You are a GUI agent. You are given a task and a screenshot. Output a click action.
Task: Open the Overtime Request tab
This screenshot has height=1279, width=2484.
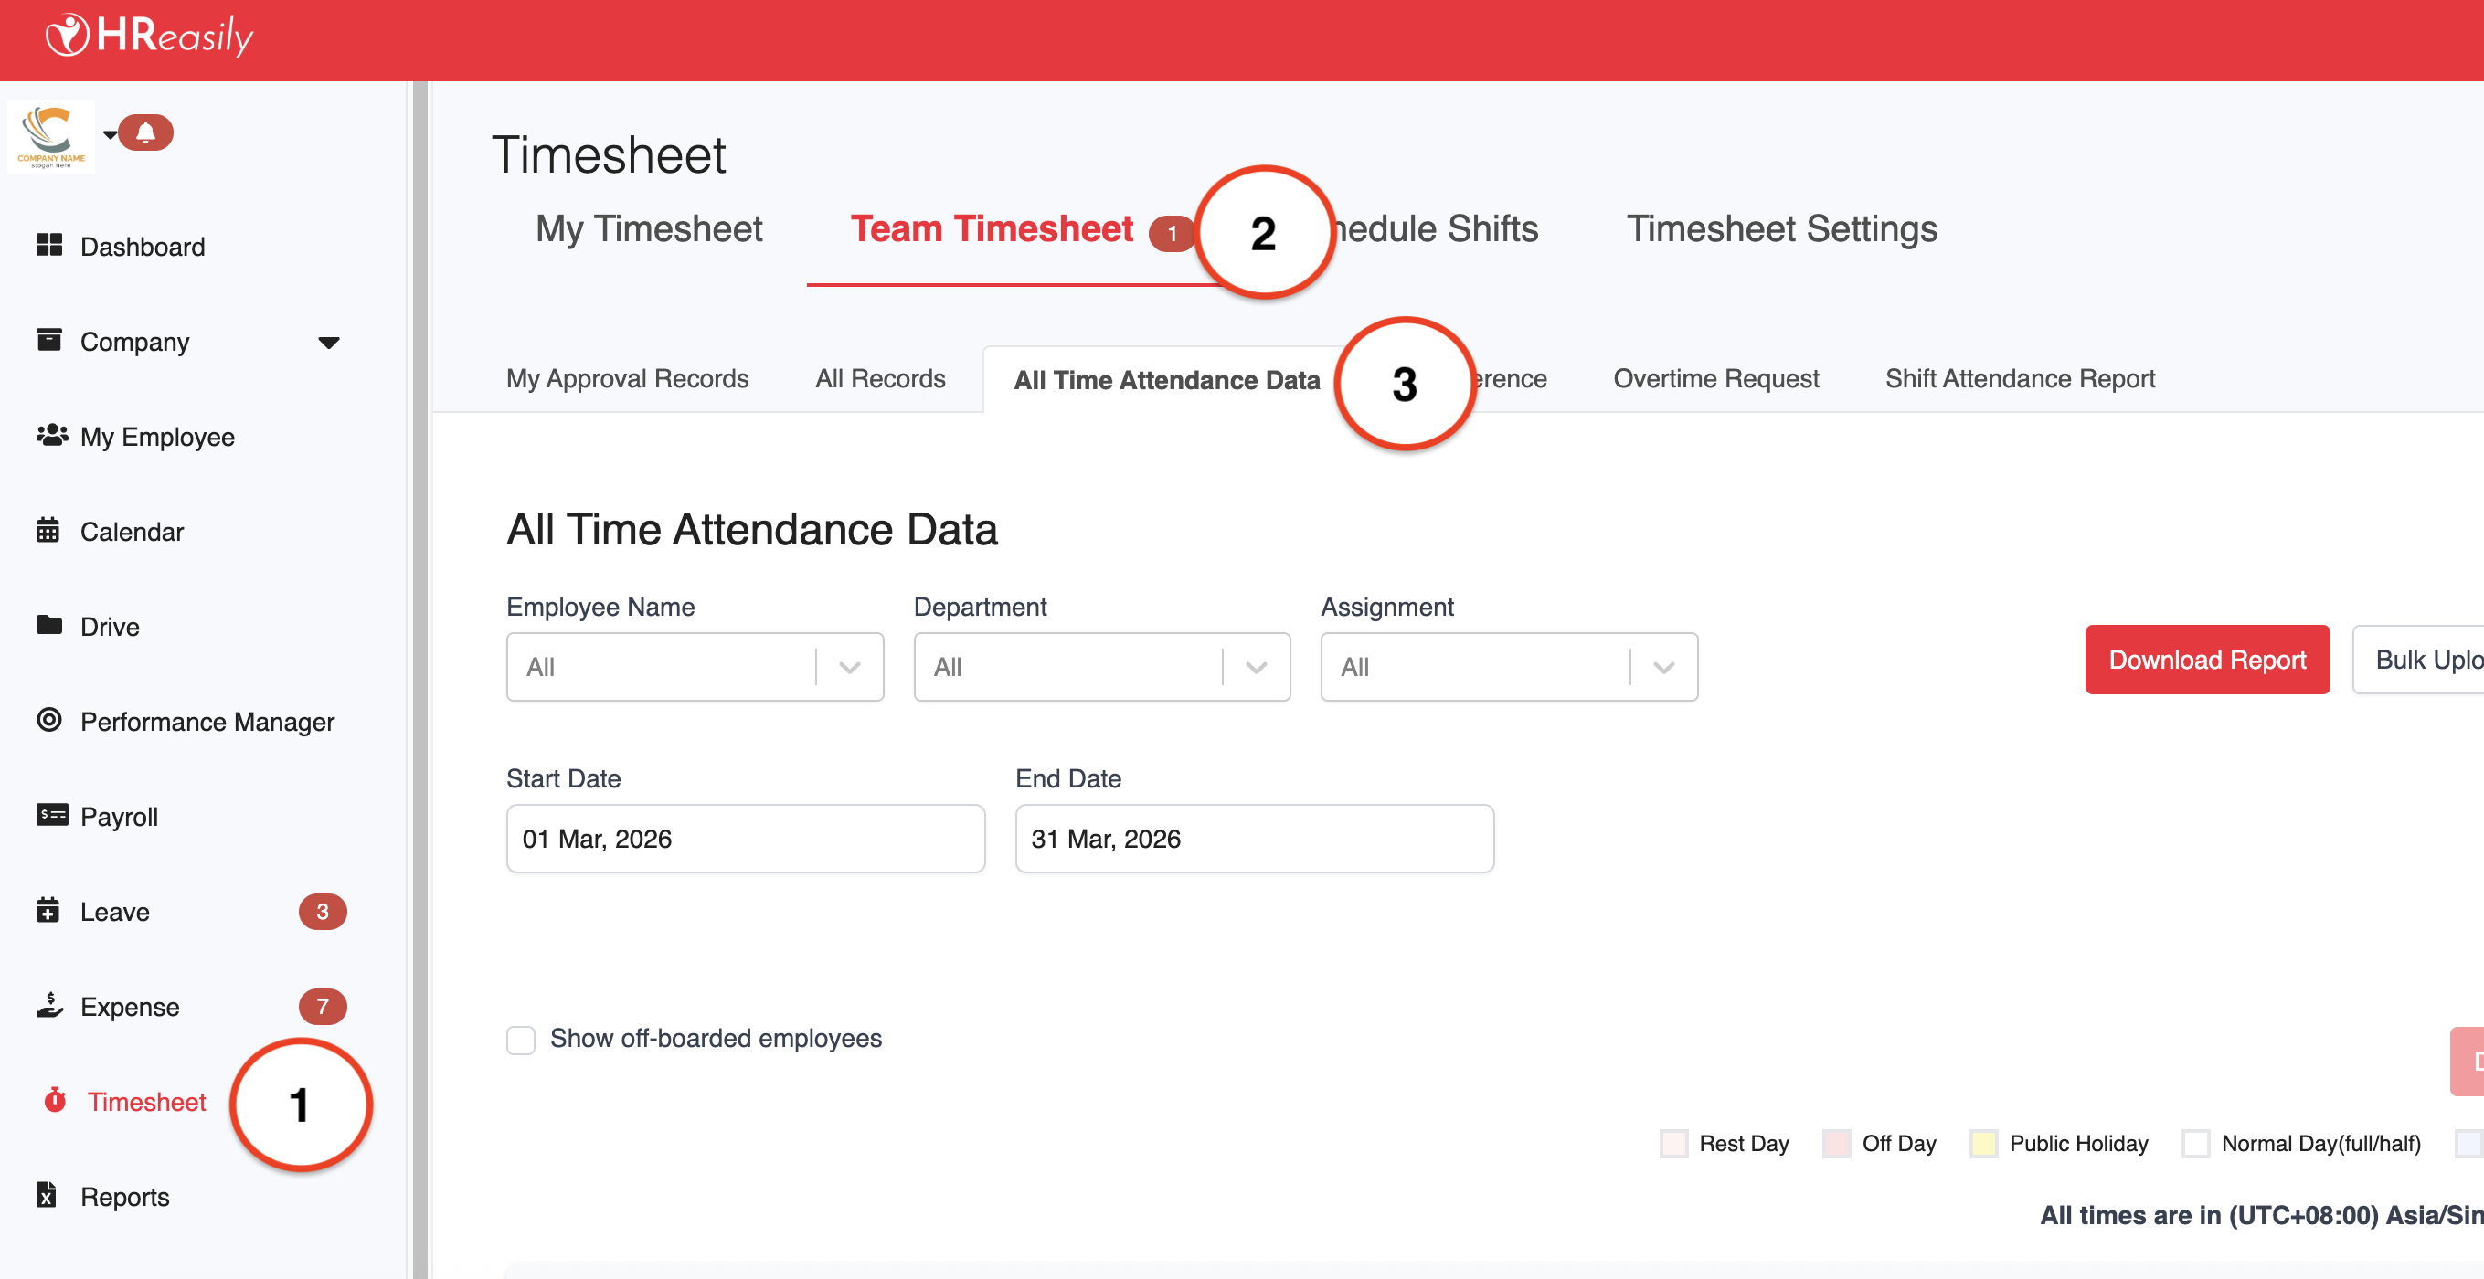click(1714, 379)
